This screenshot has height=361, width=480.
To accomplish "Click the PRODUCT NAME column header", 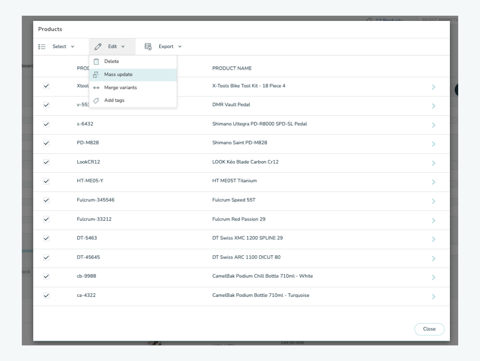I will point(232,68).
